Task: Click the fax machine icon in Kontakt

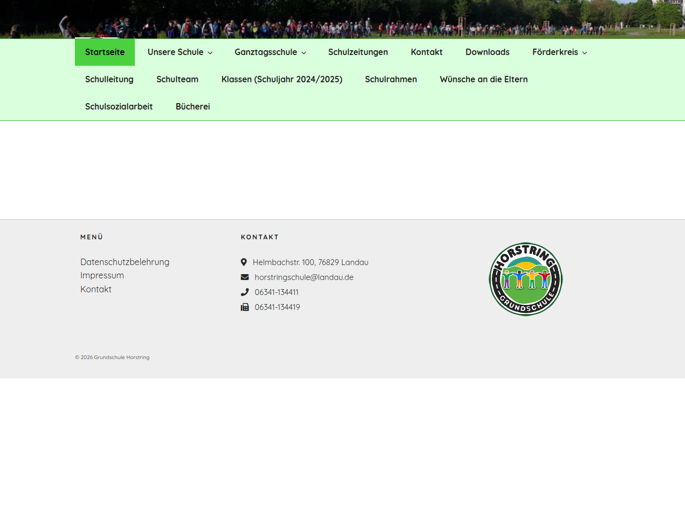Action: click(x=245, y=307)
